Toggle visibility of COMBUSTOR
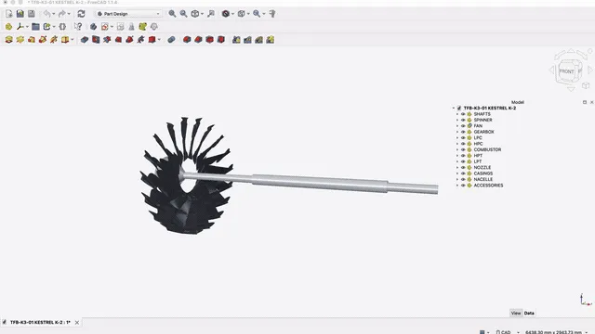595x334 pixels. pyautogui.click(x=463, y=149)
